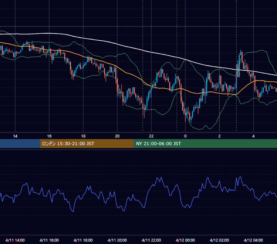Click the '4/12 02:00' date label
277x244 pixels.
pyautogui.click(x=219, y=240)
